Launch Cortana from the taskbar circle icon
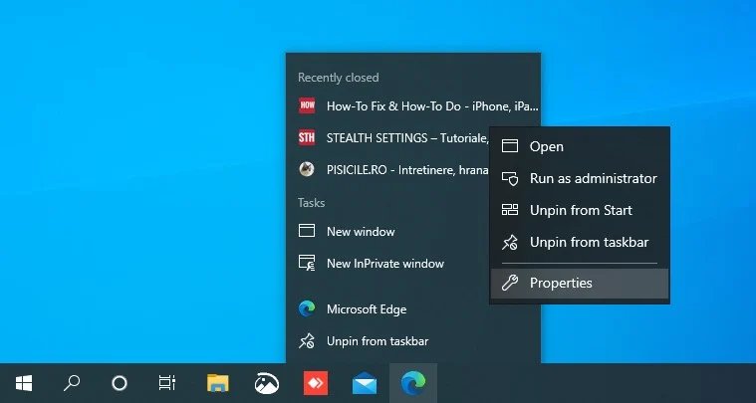Viewport: 756px width, 403px height. pos(120,383)
